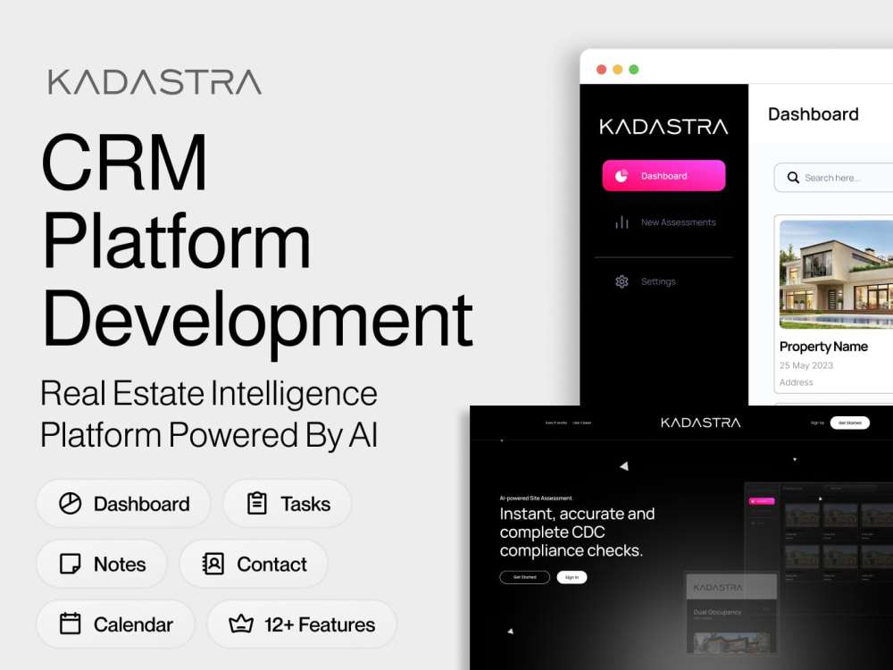Open the property house thumbnail

point(836,274)
